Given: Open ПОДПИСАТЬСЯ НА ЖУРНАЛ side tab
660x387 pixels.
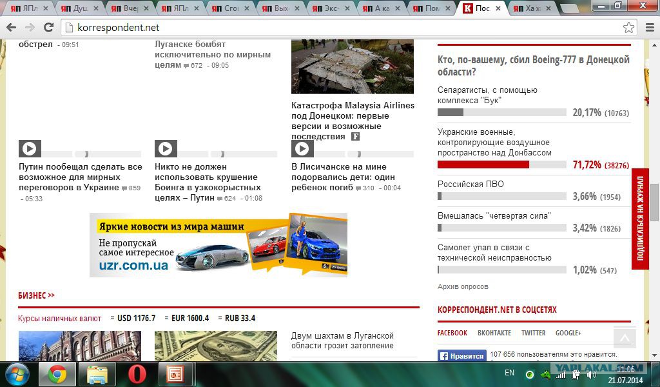Looking at the screenshot, I should pyautogui.click(x=640, y=219).
